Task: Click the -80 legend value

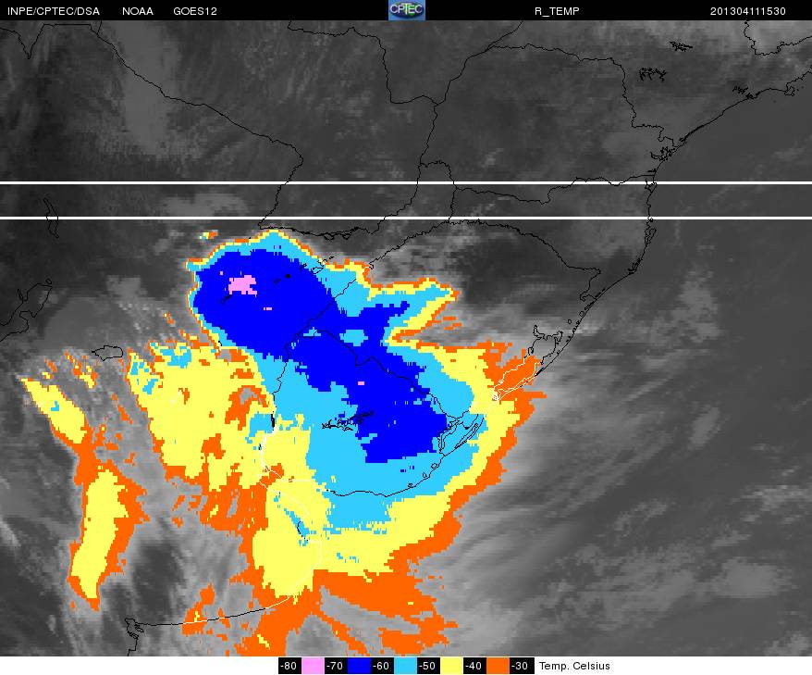Action: pyautogui.click(x=289, y=666)
